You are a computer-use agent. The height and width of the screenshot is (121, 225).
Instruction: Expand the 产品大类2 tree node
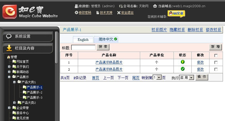[14, 103]
